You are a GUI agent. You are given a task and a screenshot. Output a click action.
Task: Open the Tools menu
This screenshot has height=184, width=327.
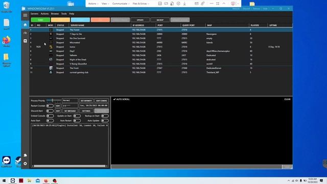pyautogui.click(x=64, y=14)
